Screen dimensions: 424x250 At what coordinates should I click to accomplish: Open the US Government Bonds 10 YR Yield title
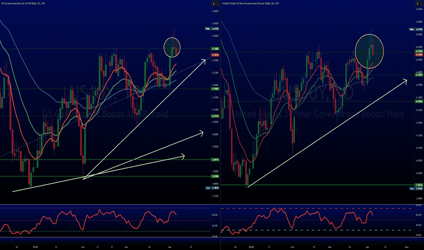pyautogui.click(x=23, y=4)
